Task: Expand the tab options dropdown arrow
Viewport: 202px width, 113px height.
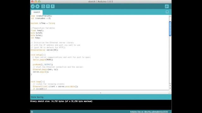Action: click(167, 12)
